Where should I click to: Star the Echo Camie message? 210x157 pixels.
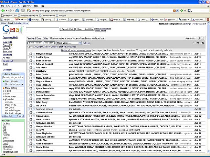[x=34, y=75]
